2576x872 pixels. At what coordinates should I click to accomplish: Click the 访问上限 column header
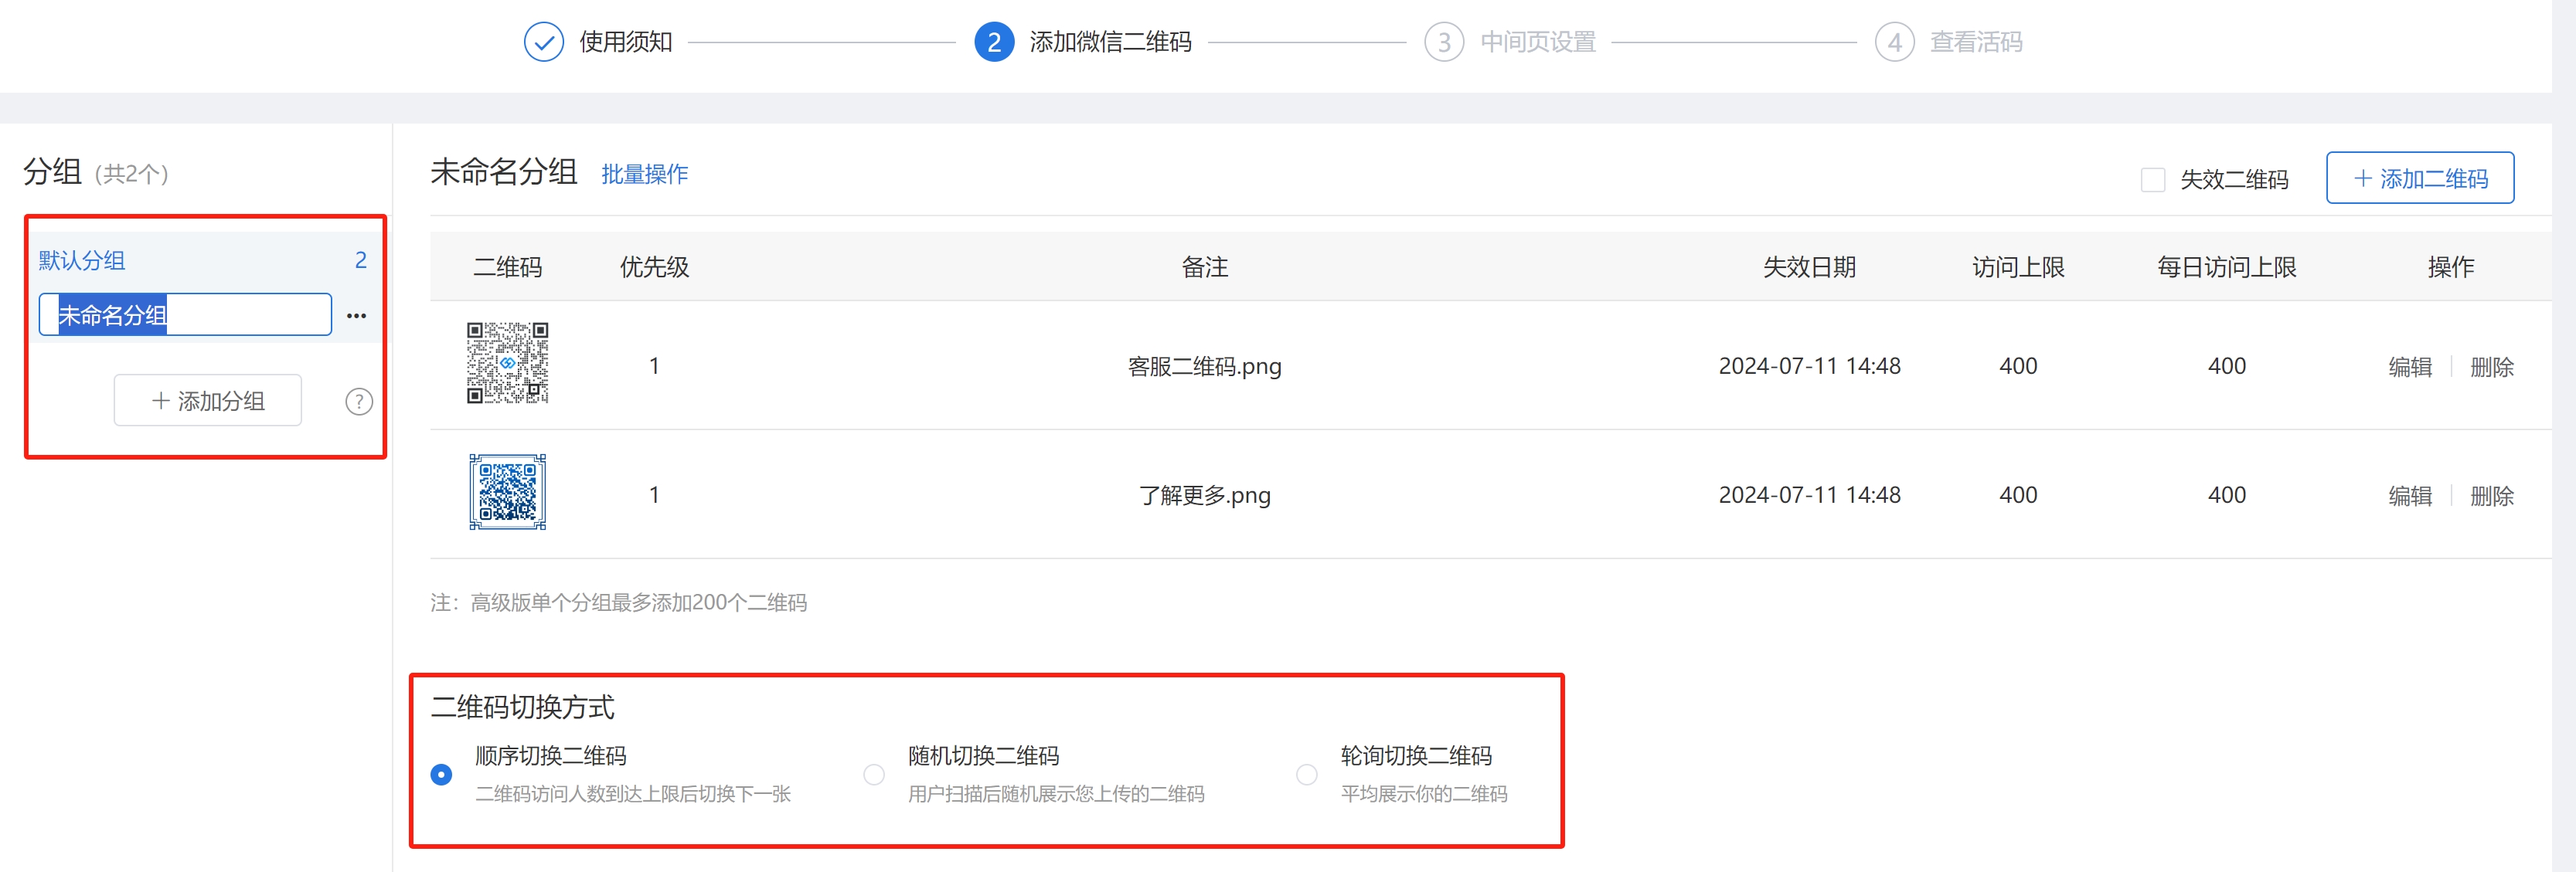tap(2018, 266)
